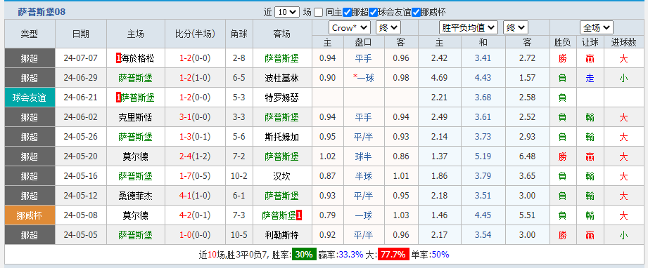The width and height of the screenshot is (648, 268).
Task: Toggle the 同主 checkbox
Action: (x=318, y=13)
